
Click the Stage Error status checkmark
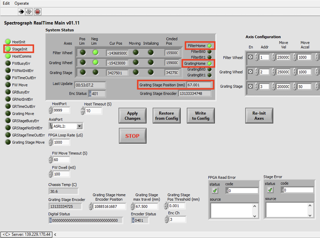coord(270,190)
